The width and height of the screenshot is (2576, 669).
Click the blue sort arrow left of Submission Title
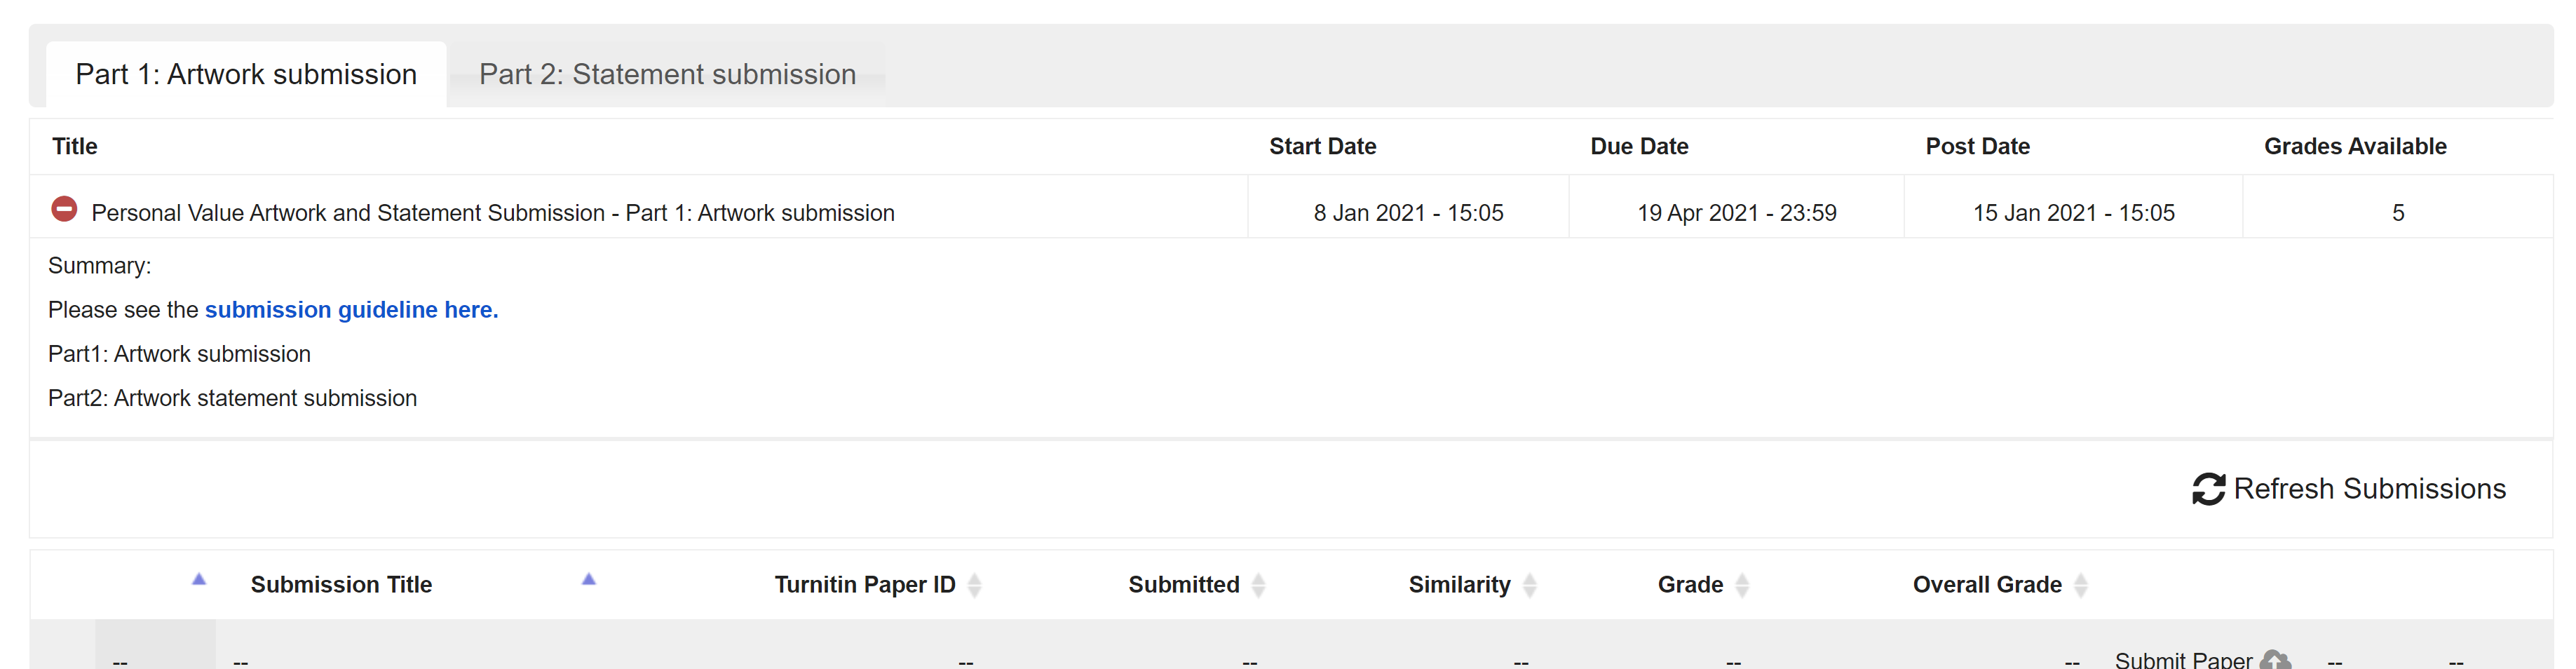tap(199, 579)
